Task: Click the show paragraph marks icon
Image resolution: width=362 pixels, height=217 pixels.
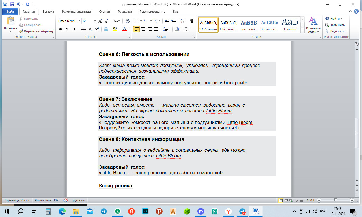Action: tap(191, 21)
